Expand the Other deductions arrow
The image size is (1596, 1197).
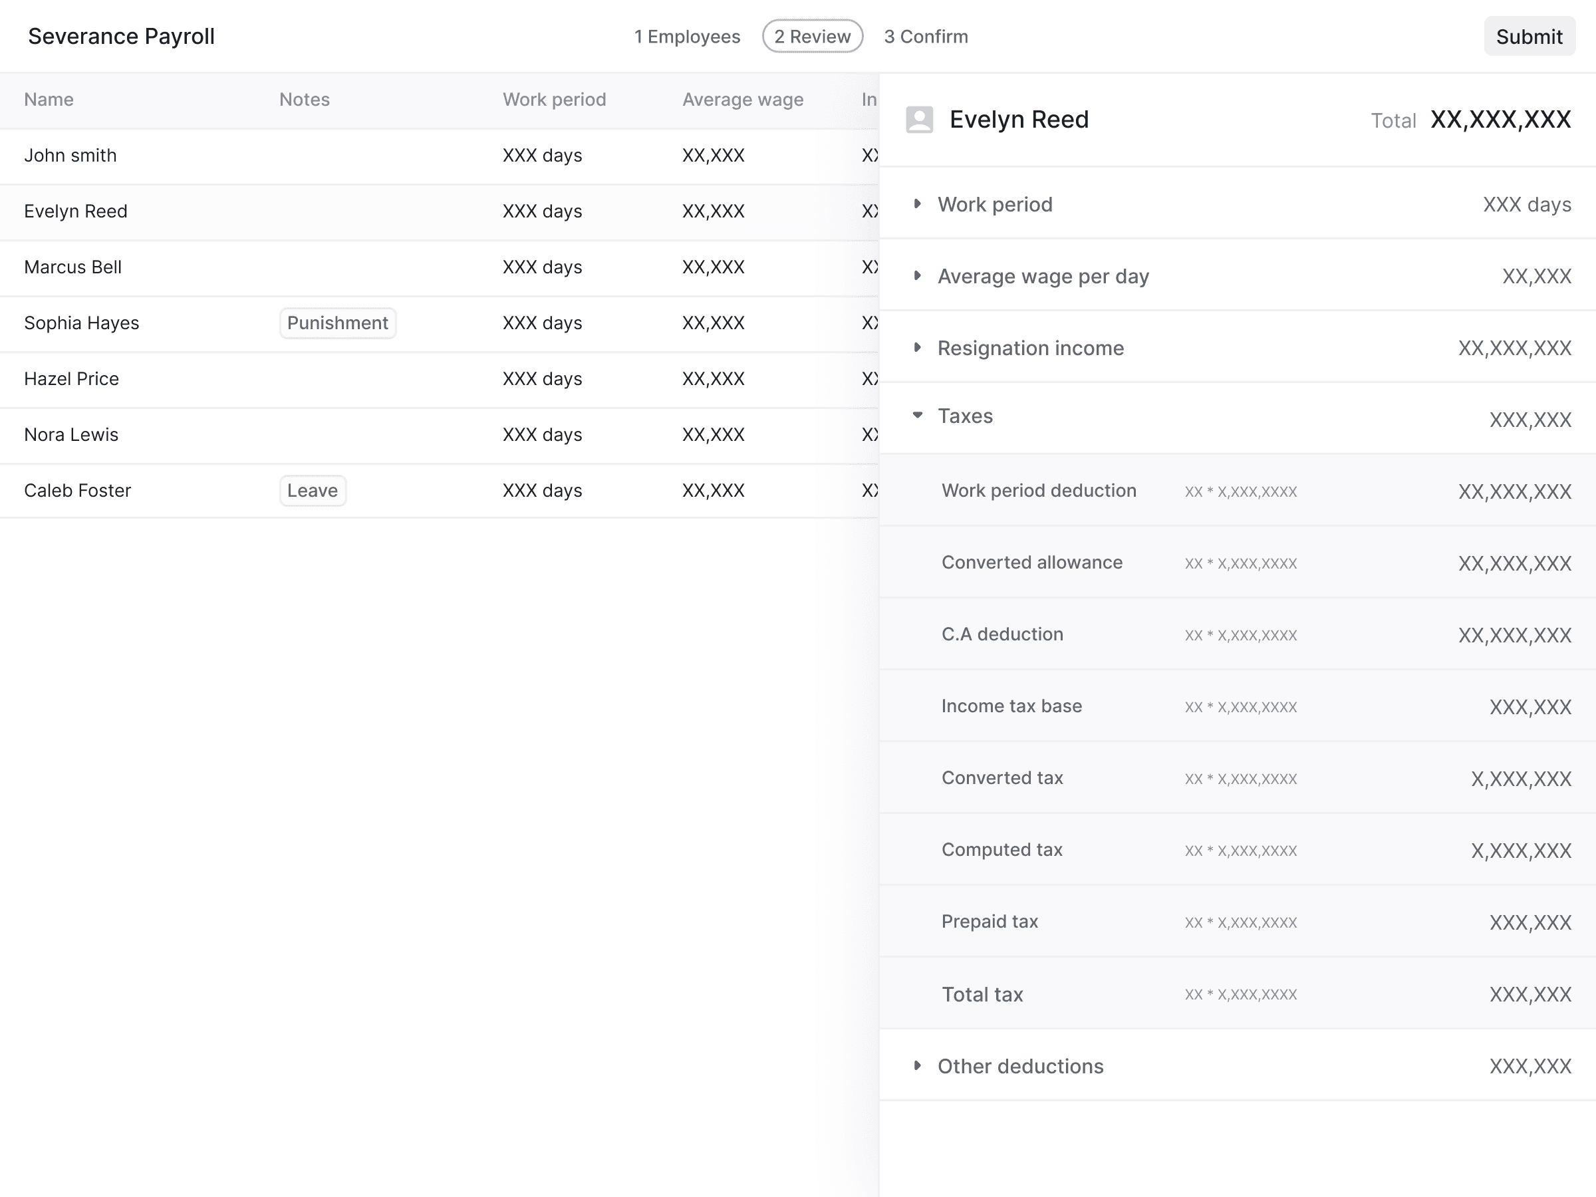pyautogui.click(x=917, y=1065)
